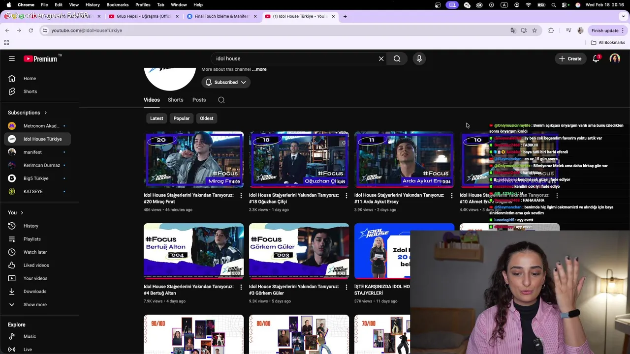
Task: Switch to Final Touch İzleme browser tab
Action: coord(221,16)
